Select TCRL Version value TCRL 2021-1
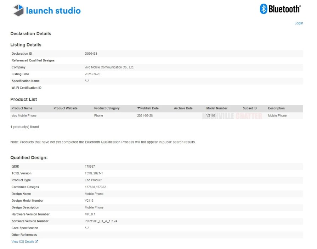This screenshot has height=249, width=317. 94,173
